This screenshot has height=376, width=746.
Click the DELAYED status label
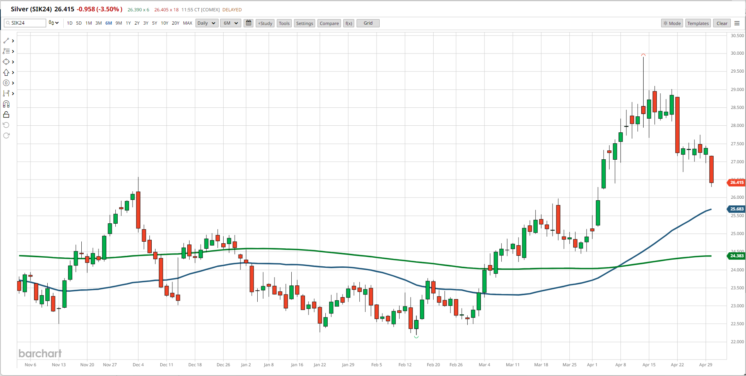tap(232, 10)
